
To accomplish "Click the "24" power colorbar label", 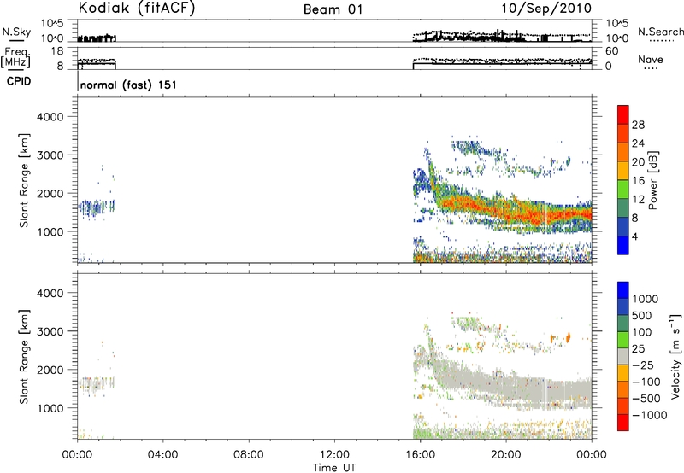I will tap(638, 143).
